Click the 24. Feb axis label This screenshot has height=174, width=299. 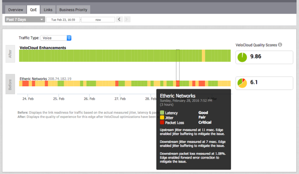click(x=28, y=99)
